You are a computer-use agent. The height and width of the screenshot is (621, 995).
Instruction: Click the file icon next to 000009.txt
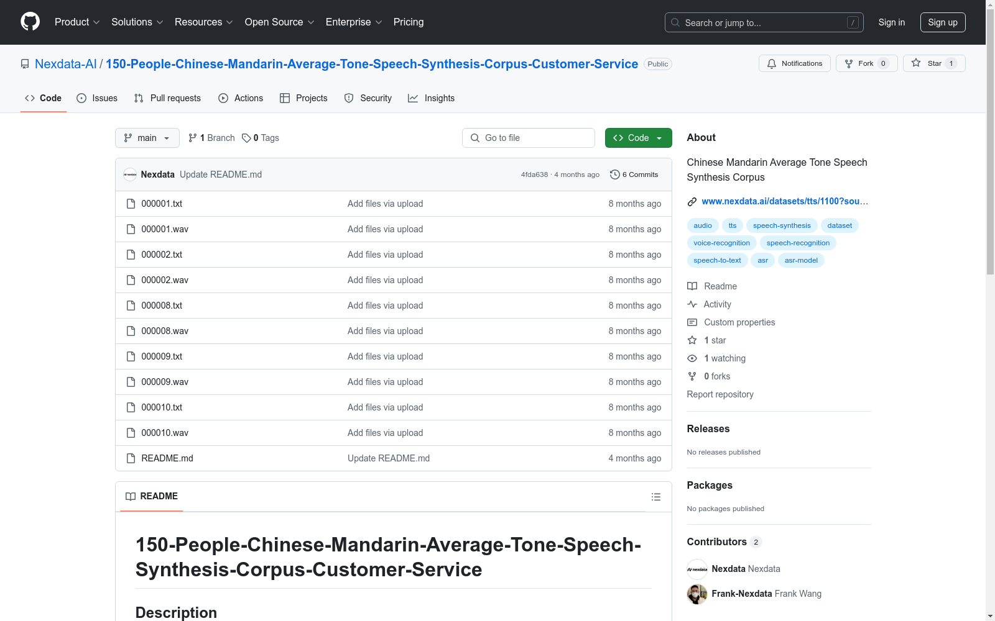point(131,356)
